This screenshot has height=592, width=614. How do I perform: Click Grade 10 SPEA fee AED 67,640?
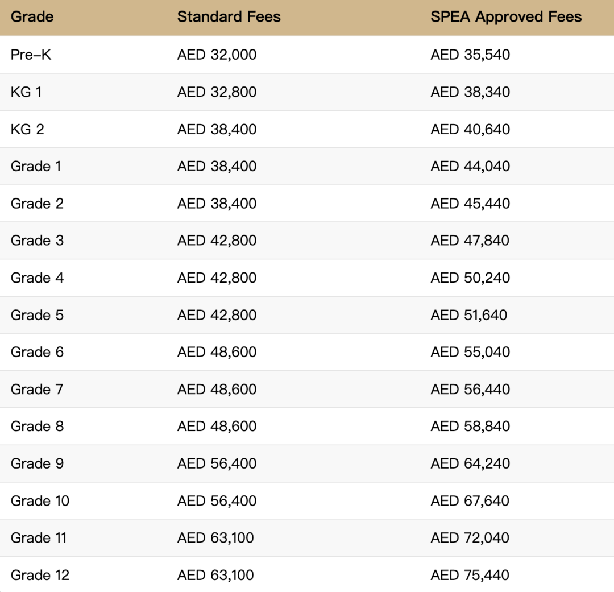(470, 500)
